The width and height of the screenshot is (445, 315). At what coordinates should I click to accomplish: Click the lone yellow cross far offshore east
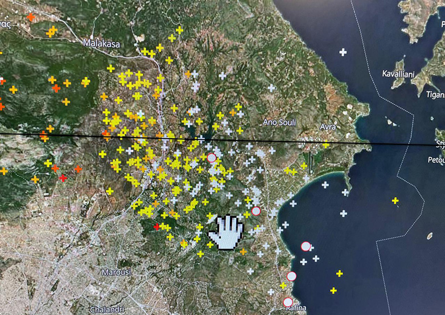395,200
